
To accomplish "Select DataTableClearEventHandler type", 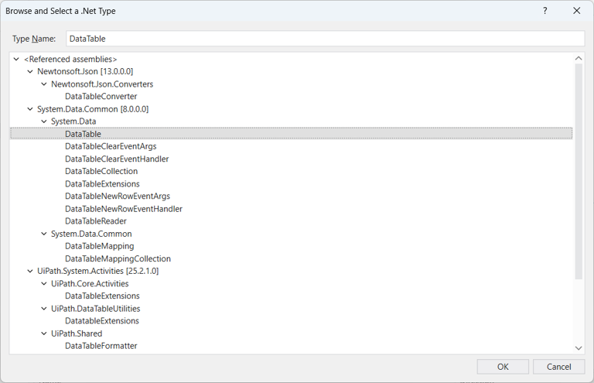I will [x=117, y=159].
